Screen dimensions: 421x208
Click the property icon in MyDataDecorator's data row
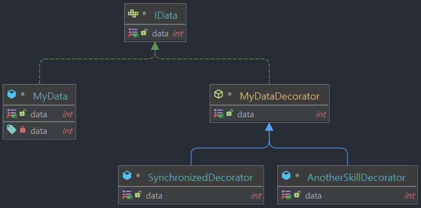[x=219, y=114]
